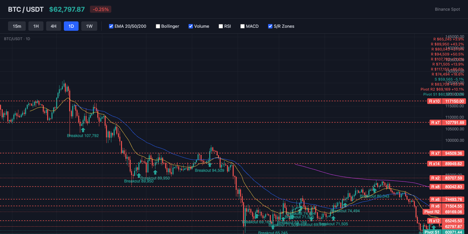Click the Breakout 107,792 arrow marker

click(x=83, y=130)
